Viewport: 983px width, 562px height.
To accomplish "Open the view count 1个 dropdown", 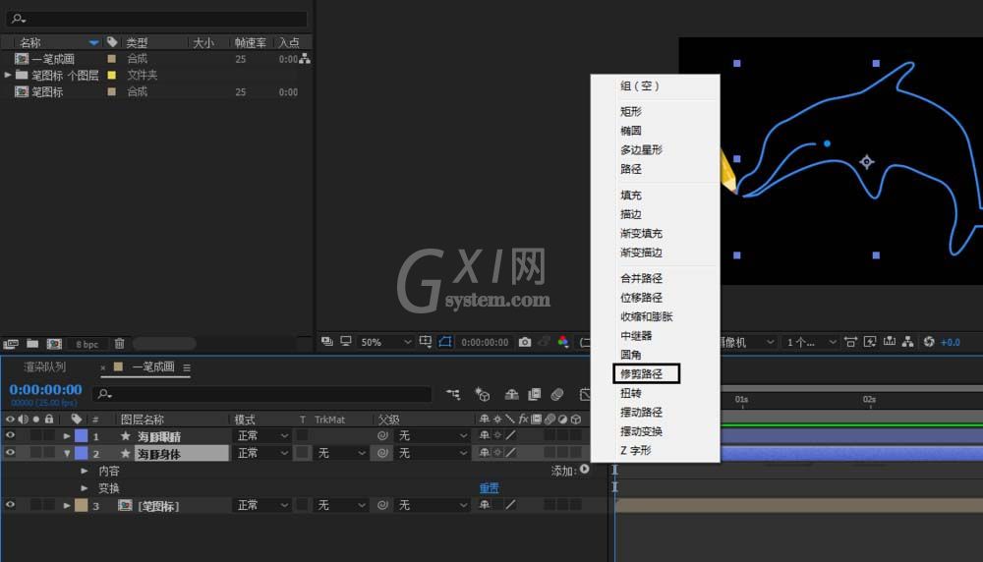I will [811, 342].
